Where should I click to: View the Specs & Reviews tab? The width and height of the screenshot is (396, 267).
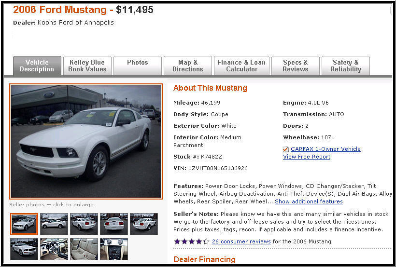pyautogui.click(x=295, y=66)
